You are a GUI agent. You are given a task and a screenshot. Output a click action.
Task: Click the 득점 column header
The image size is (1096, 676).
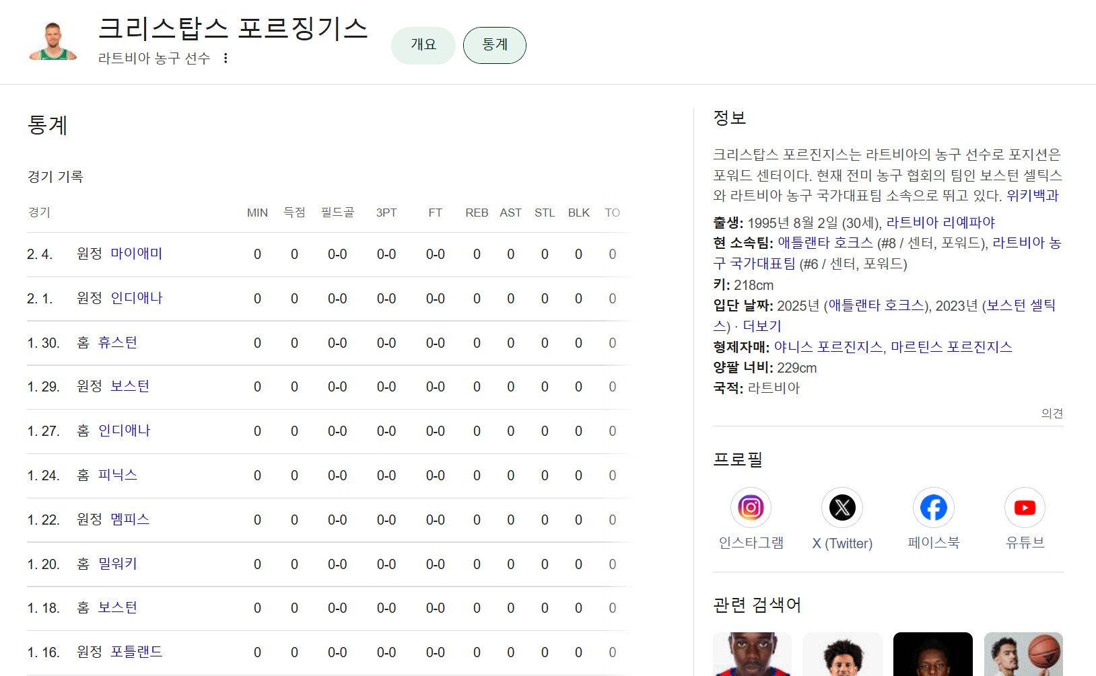point(294,213)
